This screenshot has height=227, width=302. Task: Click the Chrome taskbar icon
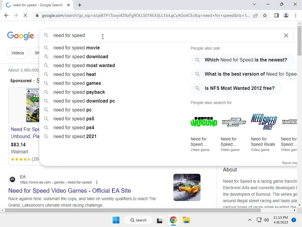click(x=173, y=220)
